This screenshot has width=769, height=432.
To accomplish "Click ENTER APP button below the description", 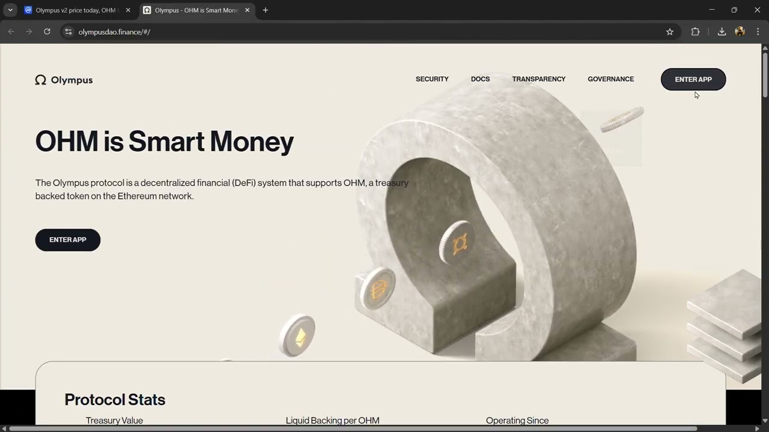I will 68,240.
